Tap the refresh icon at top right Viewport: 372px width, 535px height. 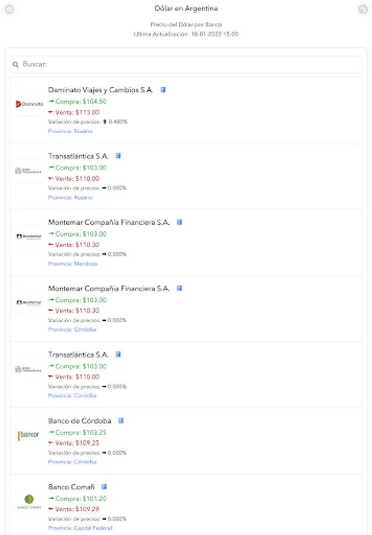(362, 8)
